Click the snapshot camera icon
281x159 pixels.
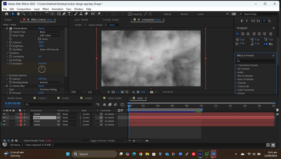point(151,92)
